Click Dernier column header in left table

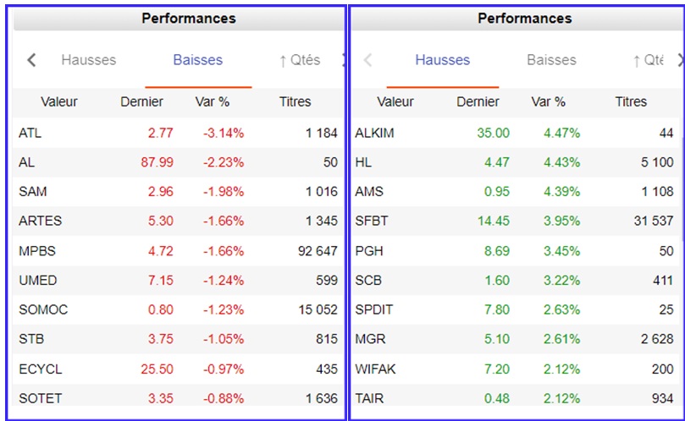tap(141, 101)
